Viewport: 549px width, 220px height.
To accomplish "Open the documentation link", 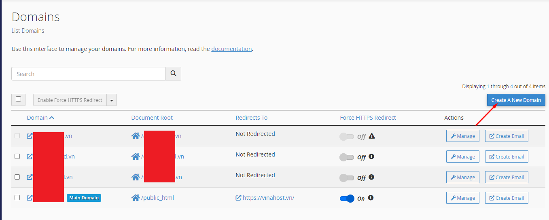I will pos(231,49).
